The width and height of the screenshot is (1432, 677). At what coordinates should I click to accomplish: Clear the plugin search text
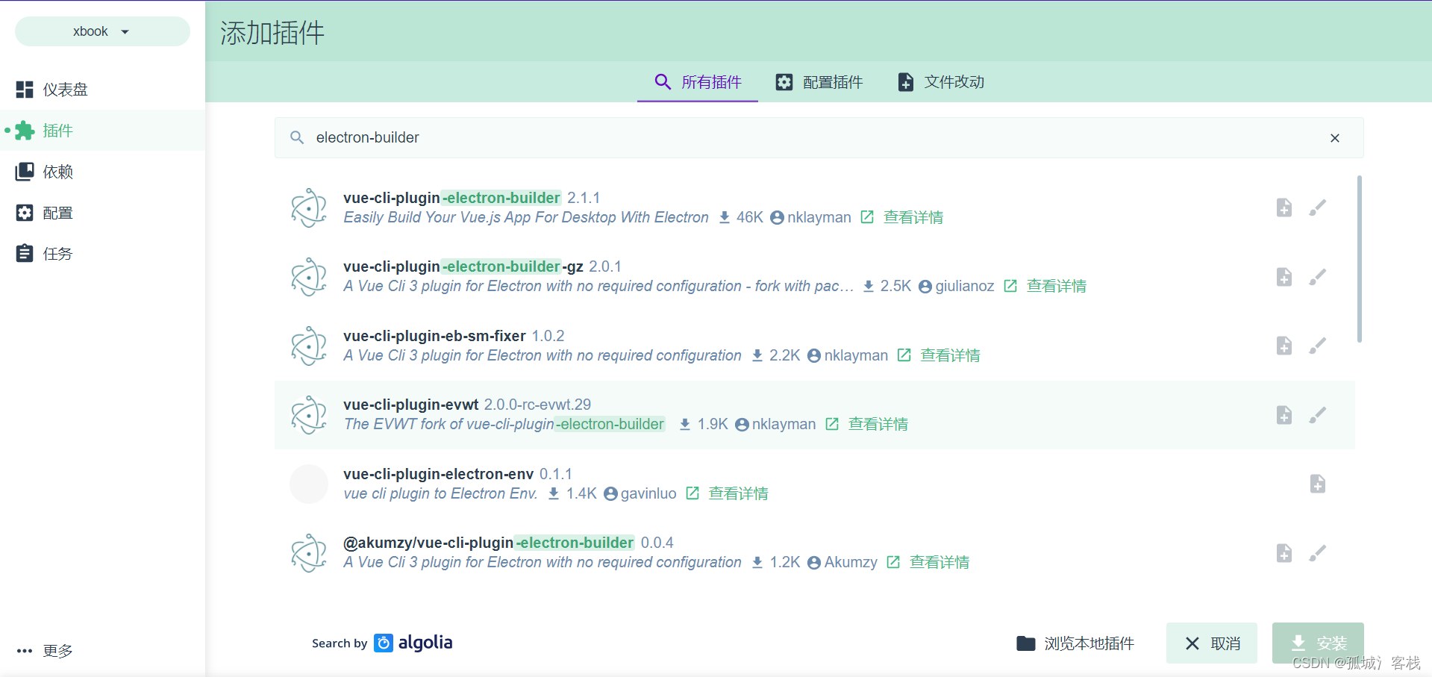1335,138
